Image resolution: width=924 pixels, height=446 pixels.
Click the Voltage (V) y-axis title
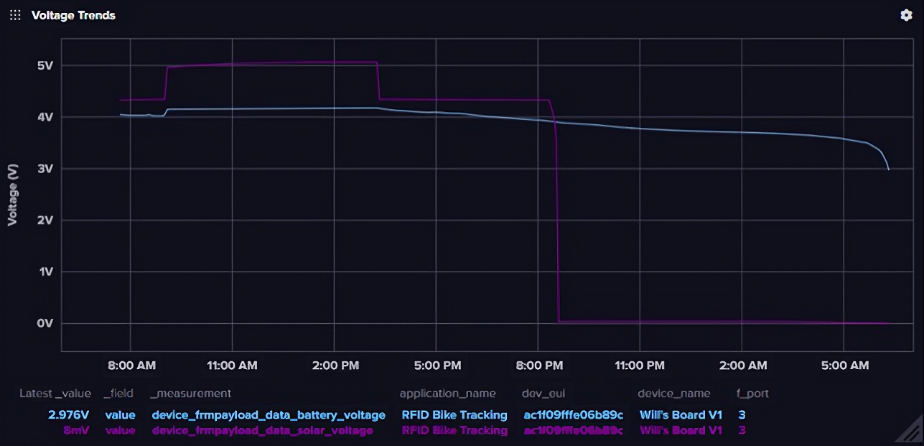coord(12,194)
